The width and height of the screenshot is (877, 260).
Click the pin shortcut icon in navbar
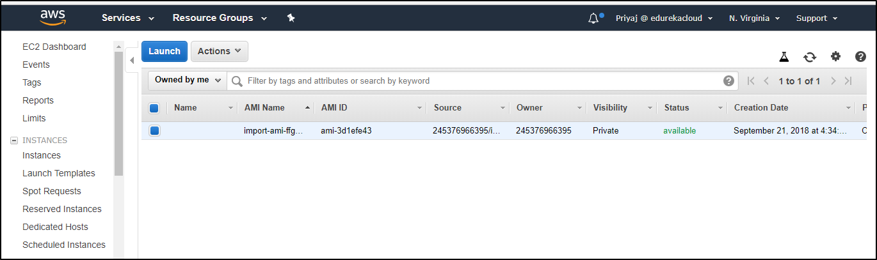[x=291, y=18]
